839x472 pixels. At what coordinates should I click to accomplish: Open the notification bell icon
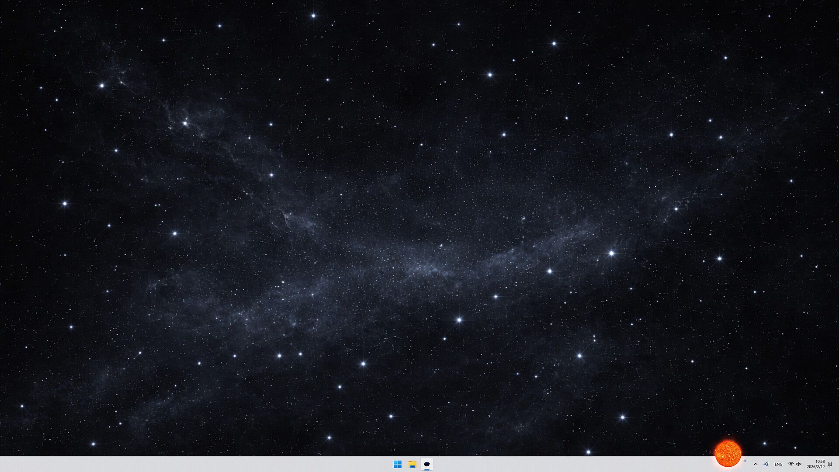[830, 464]
